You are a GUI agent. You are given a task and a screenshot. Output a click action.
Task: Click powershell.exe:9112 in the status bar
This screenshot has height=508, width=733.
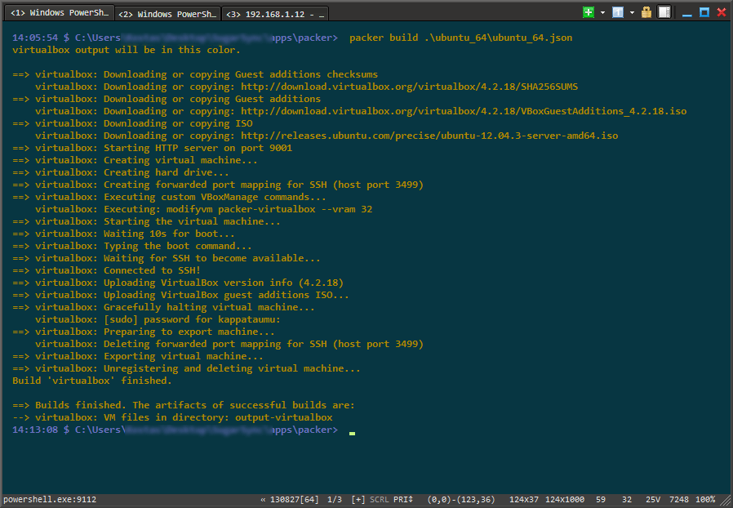point(50,500)
